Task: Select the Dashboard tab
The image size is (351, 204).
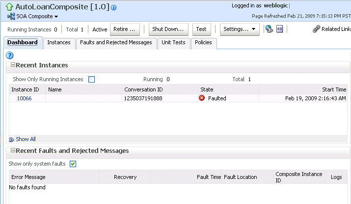Action: click(x=23, y=42)
